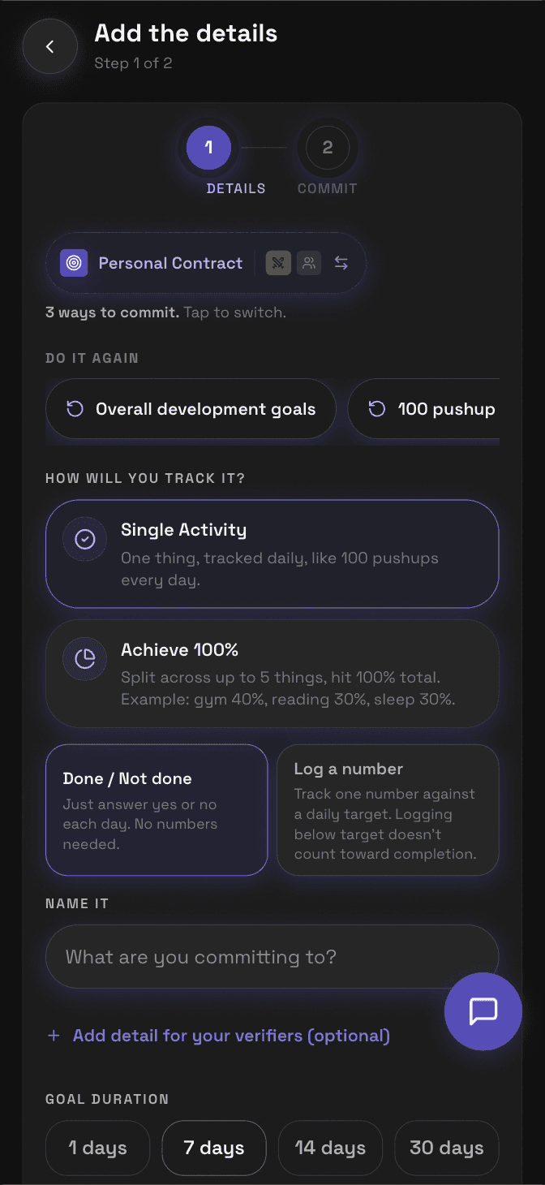The width and height of the screenshot is (545, 1185).
Task: Select the group people icon
Action: [x=309, y=263]
